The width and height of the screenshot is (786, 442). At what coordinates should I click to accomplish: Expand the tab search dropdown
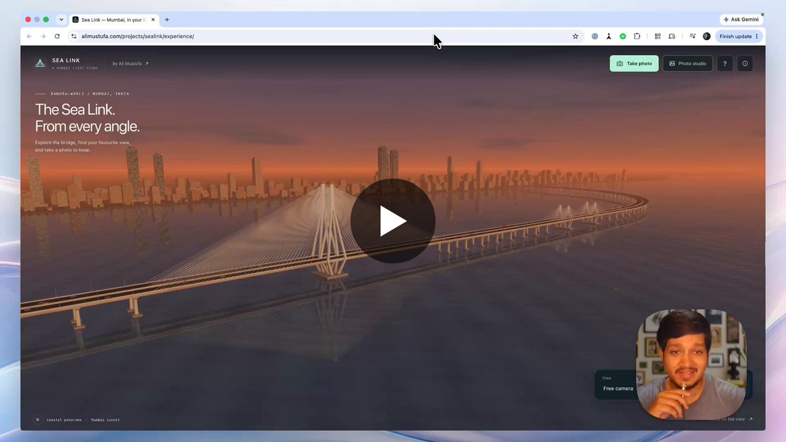click(61, 20)
